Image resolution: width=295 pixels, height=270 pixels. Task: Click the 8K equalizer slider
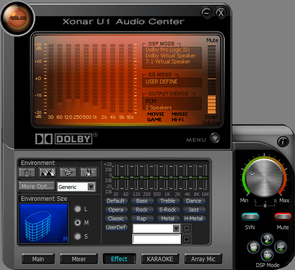[x=195, y=178]
